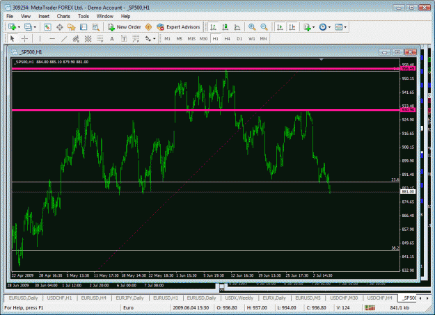Switch timeframe to W1

[251, 39]
